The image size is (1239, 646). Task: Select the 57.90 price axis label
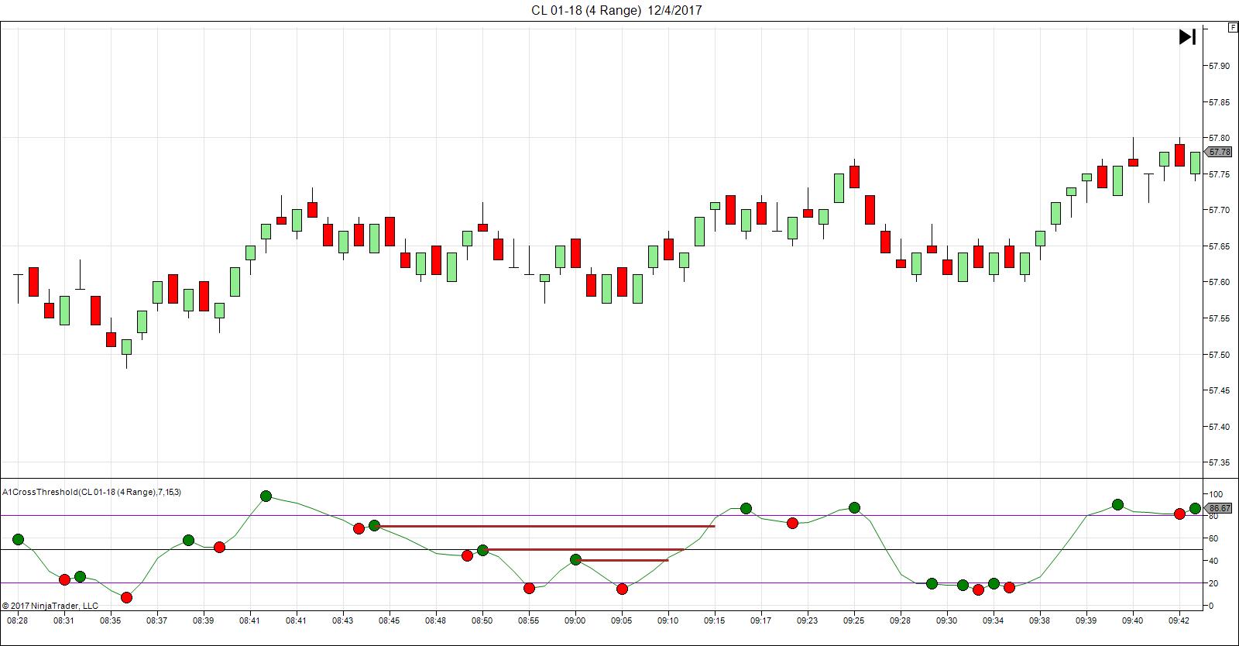1219,66
